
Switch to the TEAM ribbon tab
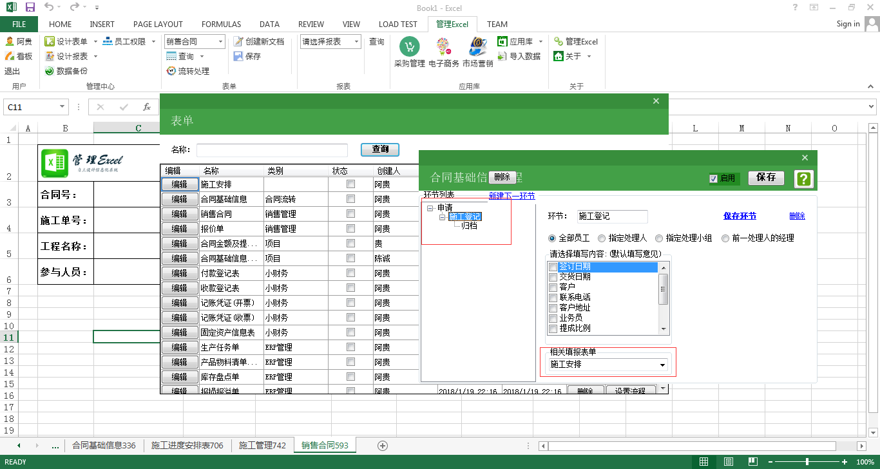click(497, 24)
